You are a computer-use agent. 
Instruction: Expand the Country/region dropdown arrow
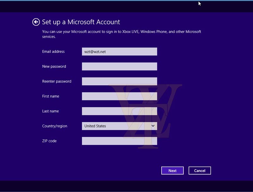click(x=153, y=126)
